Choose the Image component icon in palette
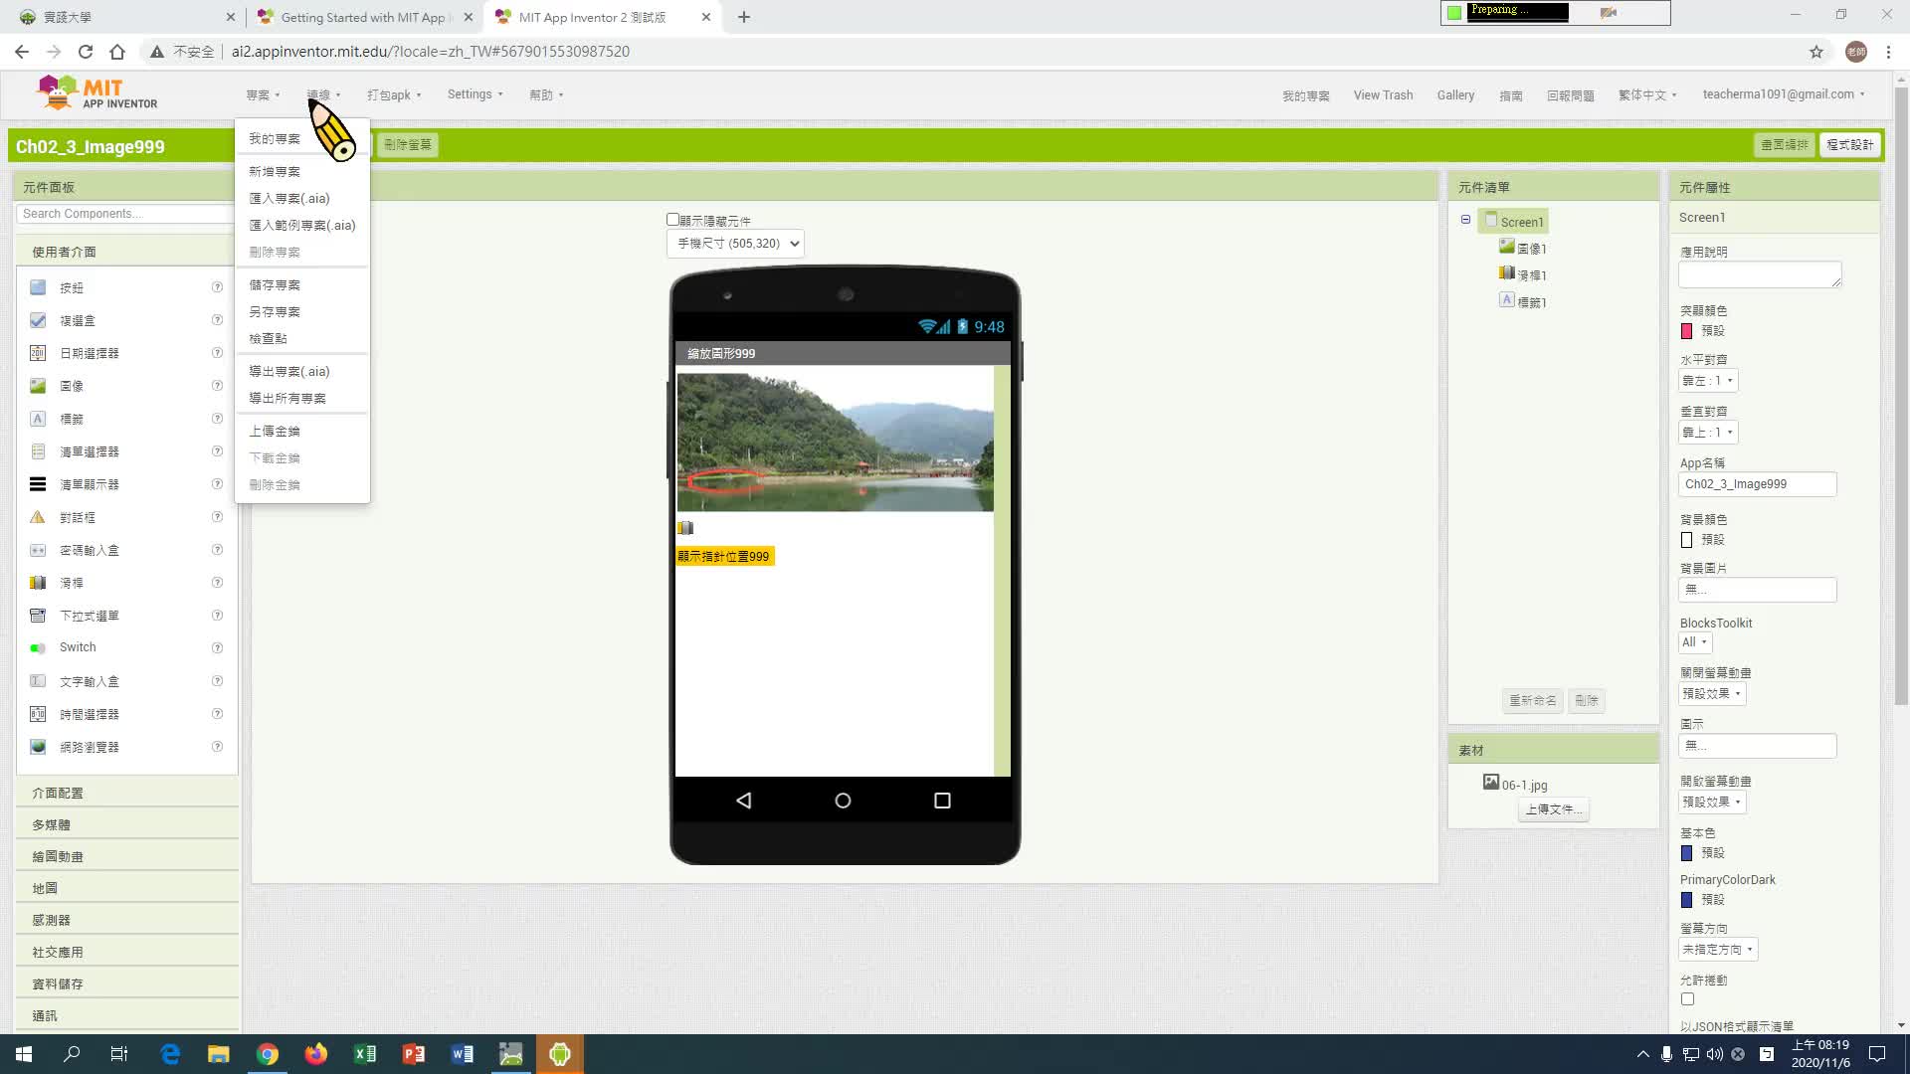Screen dimensions: 1910x1074 pos(38,386)
